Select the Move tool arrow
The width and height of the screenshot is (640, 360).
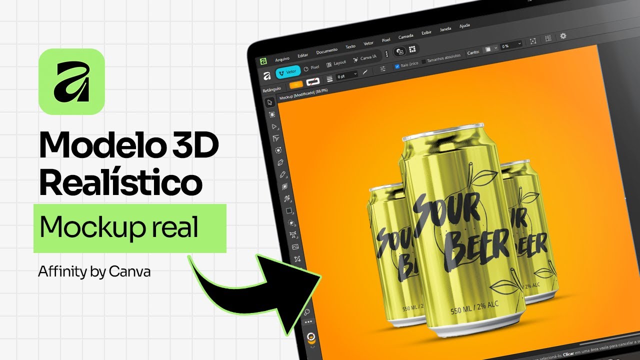coord(269,102)
